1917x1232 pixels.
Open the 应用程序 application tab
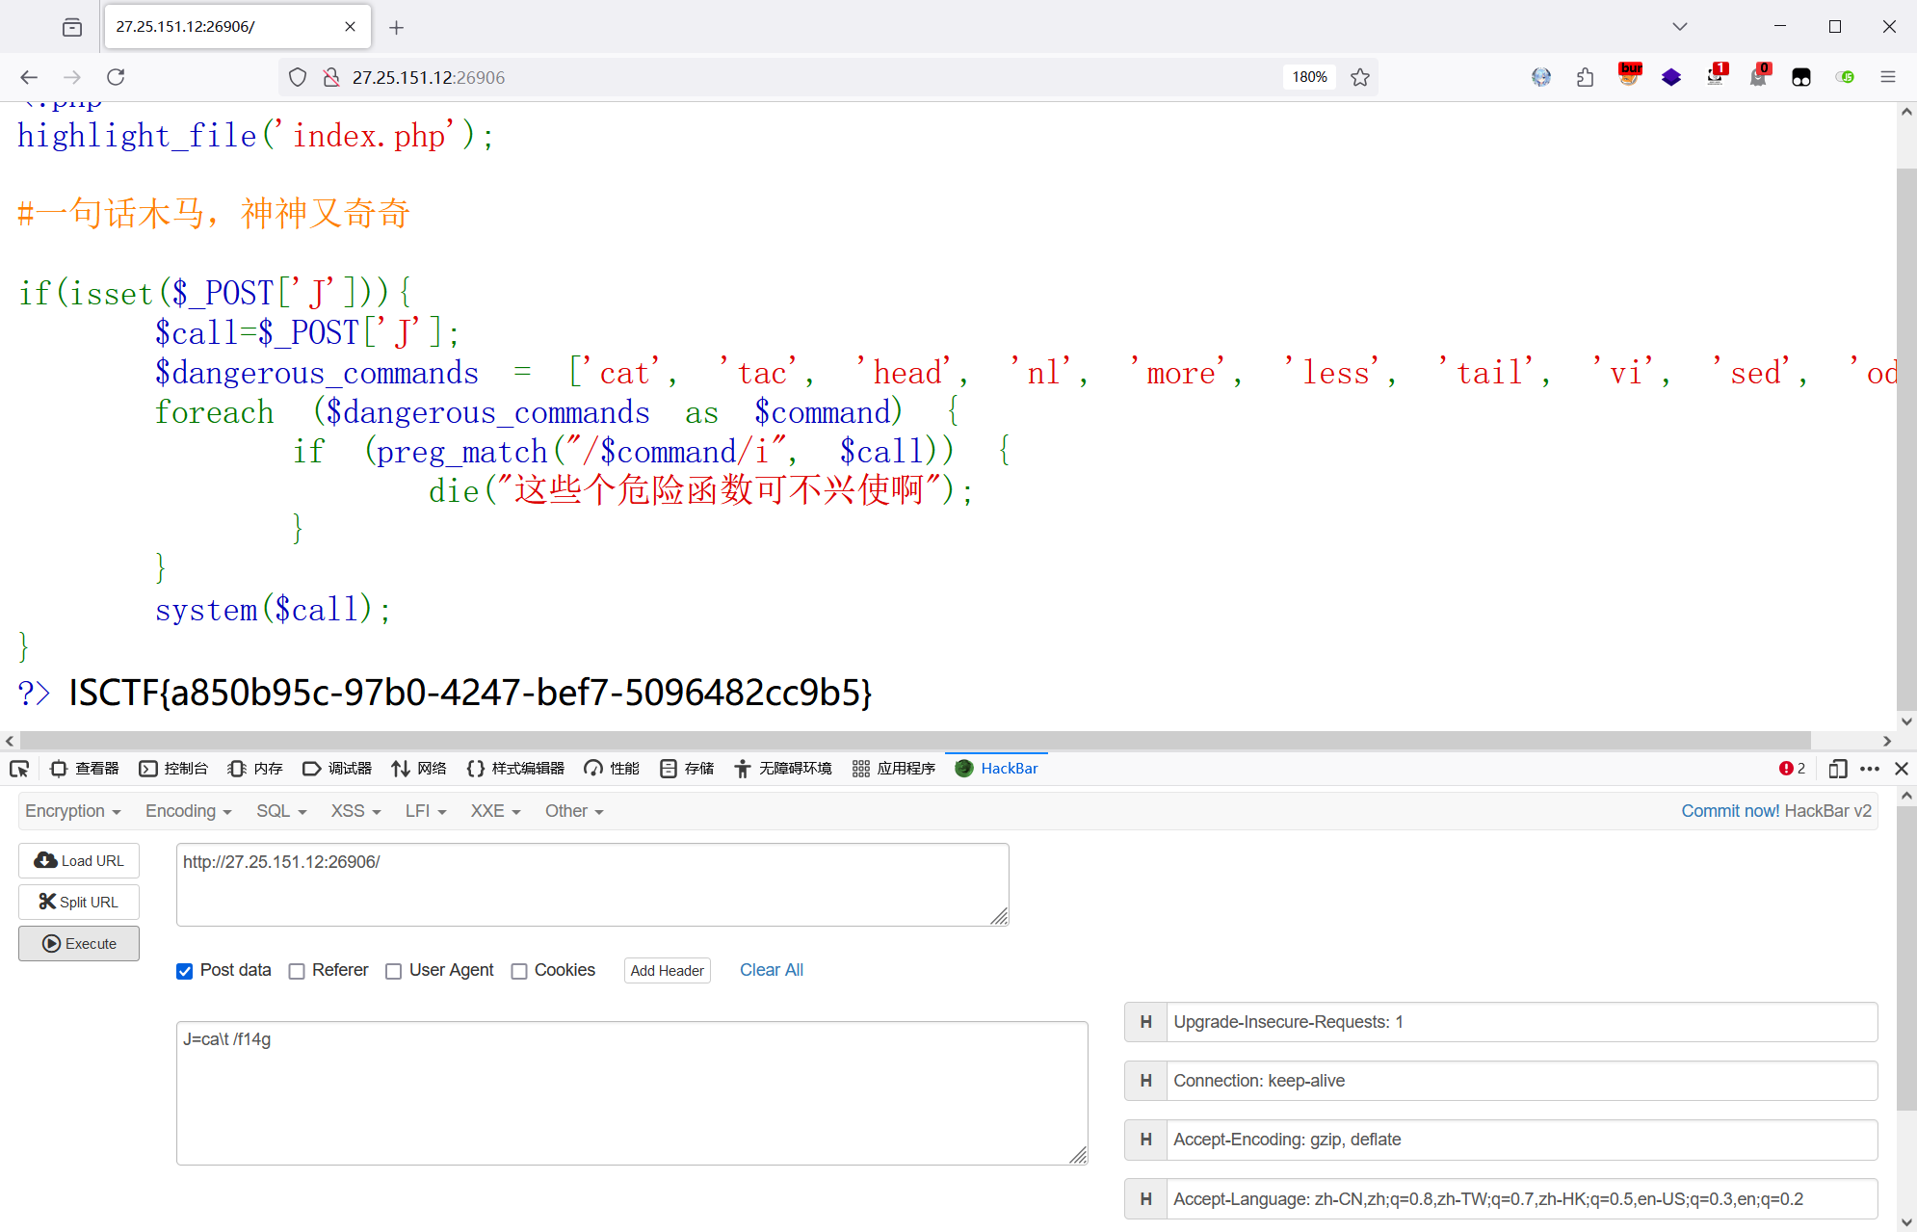coord(894,768)
